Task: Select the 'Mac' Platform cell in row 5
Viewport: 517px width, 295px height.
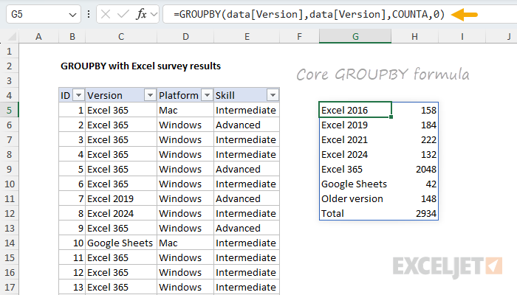Action: click(x=185, y=110)
